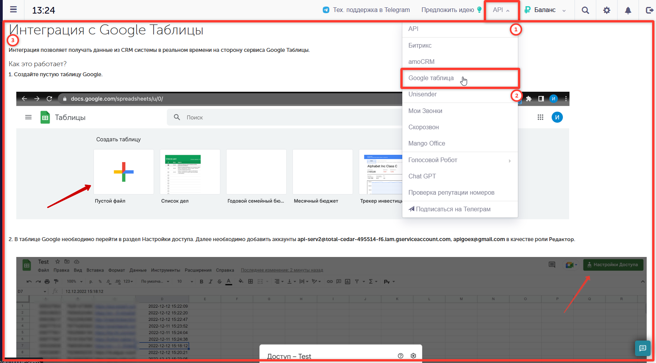Select Мои Звонки menu entry
The height and width of the screenshot is (363, 656).
click(460, 111)
